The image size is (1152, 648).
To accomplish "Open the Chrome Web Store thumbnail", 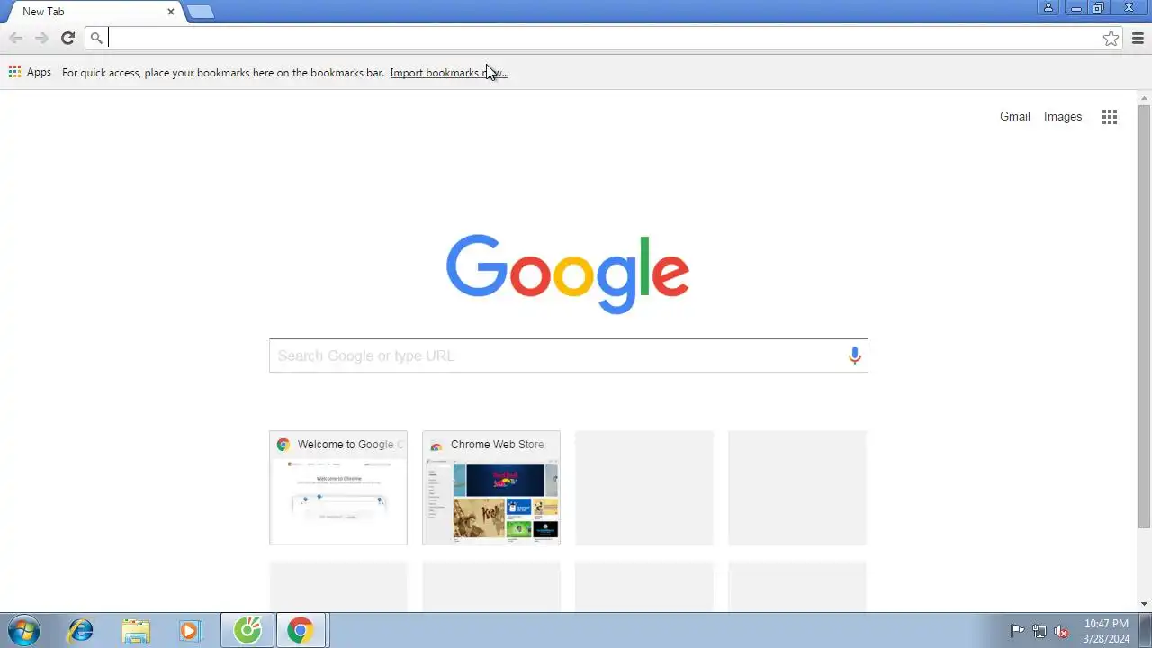I will tap(491, 488).
